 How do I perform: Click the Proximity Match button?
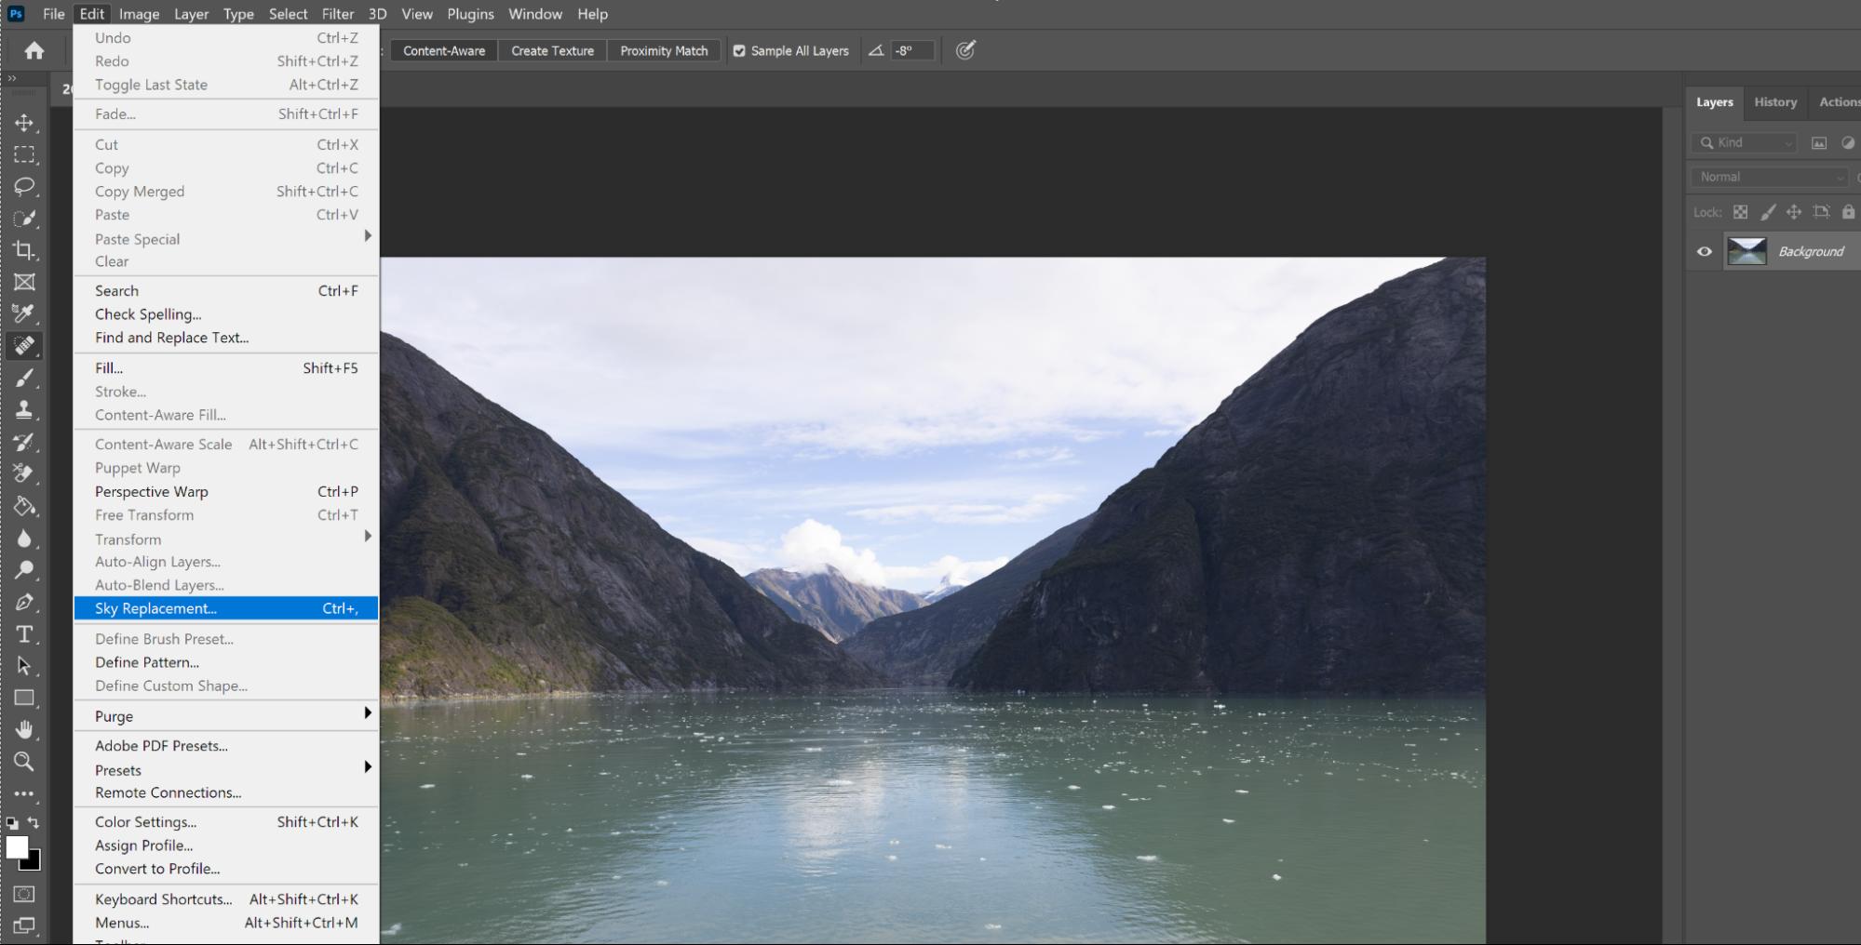click(663, 50)
